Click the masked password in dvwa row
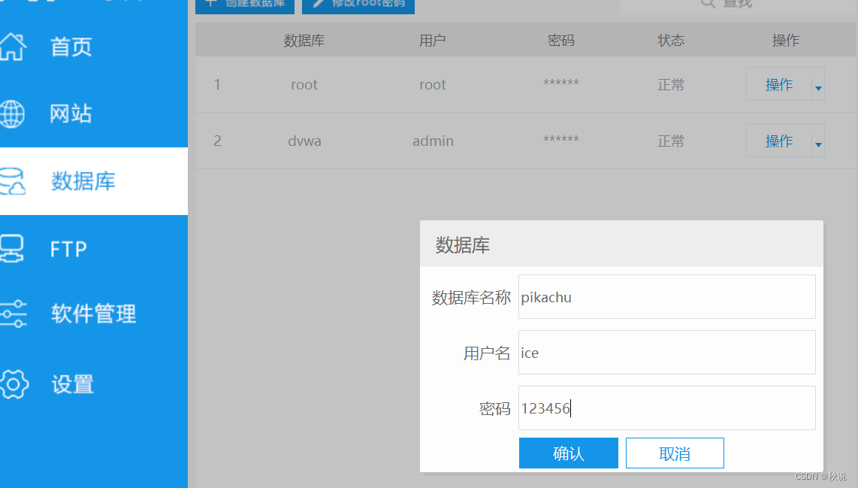 tap(561, 139)
